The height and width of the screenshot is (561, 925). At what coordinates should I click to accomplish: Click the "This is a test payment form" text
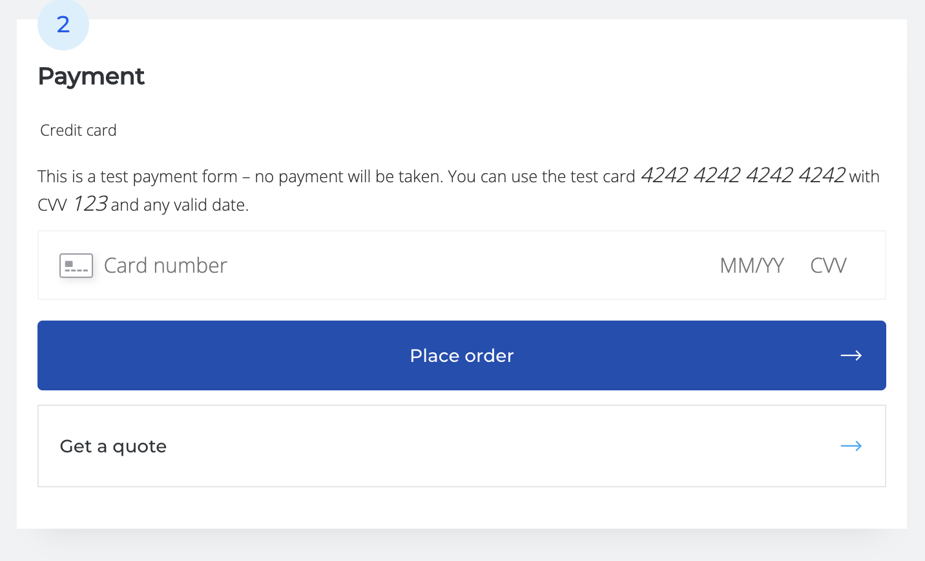138,176
